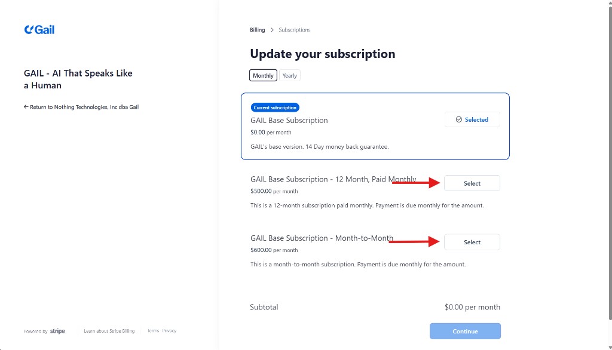This screenshot has width=612, height=350.
Task: Click the Selected button on Base Subscription
Action: [x=472, y=119]
